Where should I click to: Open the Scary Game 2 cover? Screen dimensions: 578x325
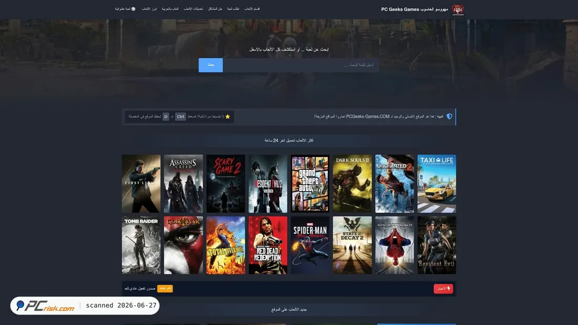pos(225,184)
